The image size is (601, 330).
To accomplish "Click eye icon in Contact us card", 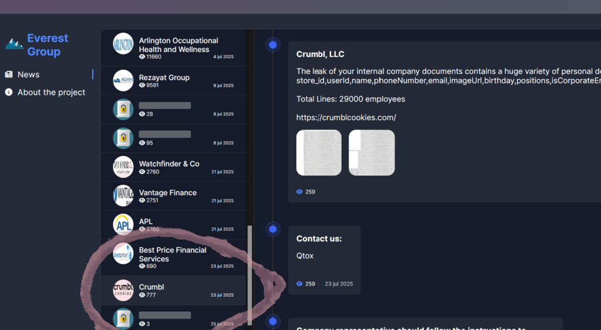I will coord(299,284).
